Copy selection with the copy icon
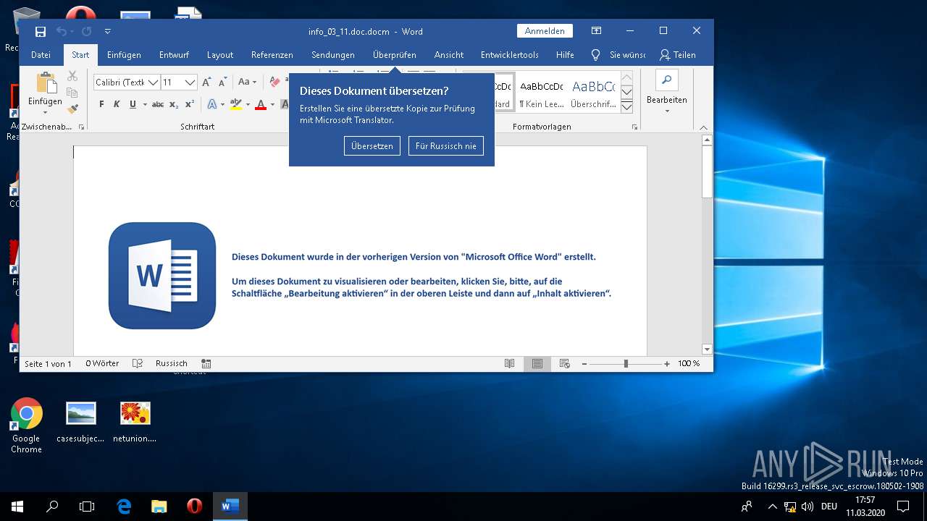The image size is (927, 521). point(72,93)
